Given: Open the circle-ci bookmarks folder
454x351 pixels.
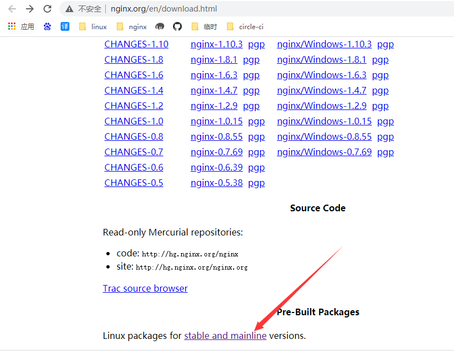Looking at the screenshot, I should click(245, 26).
